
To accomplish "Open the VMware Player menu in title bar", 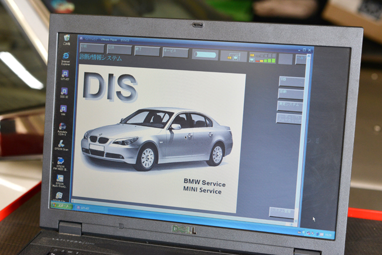I will (109, 39).
